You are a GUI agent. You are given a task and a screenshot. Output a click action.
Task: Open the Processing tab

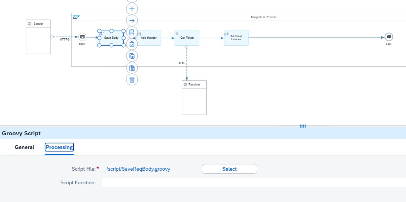(x=59, y=147)
